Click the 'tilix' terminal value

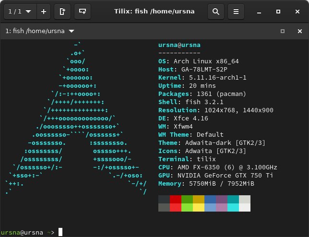[206, 159]
